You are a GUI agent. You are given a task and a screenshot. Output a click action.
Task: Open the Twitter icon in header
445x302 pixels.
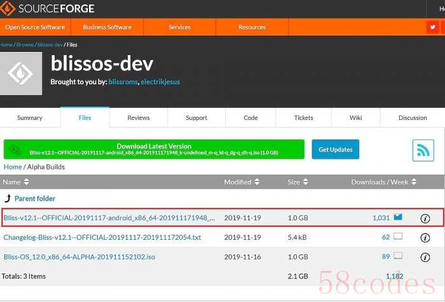[432, 27]
